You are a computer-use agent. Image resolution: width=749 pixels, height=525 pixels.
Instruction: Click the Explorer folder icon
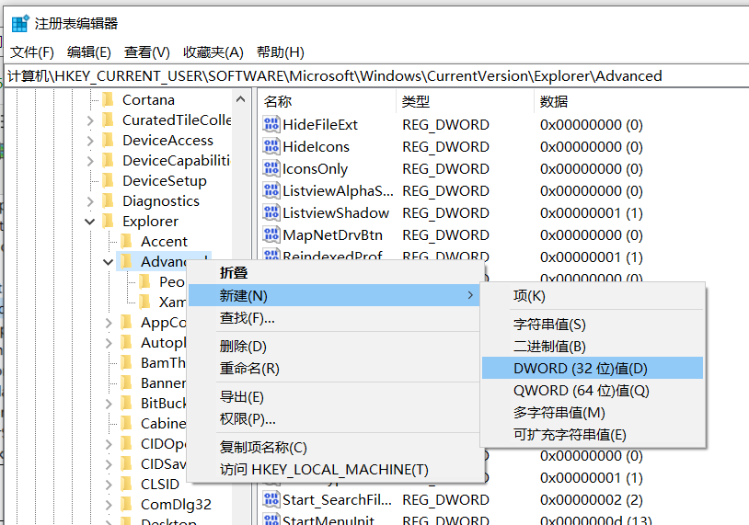click(109, 221)
